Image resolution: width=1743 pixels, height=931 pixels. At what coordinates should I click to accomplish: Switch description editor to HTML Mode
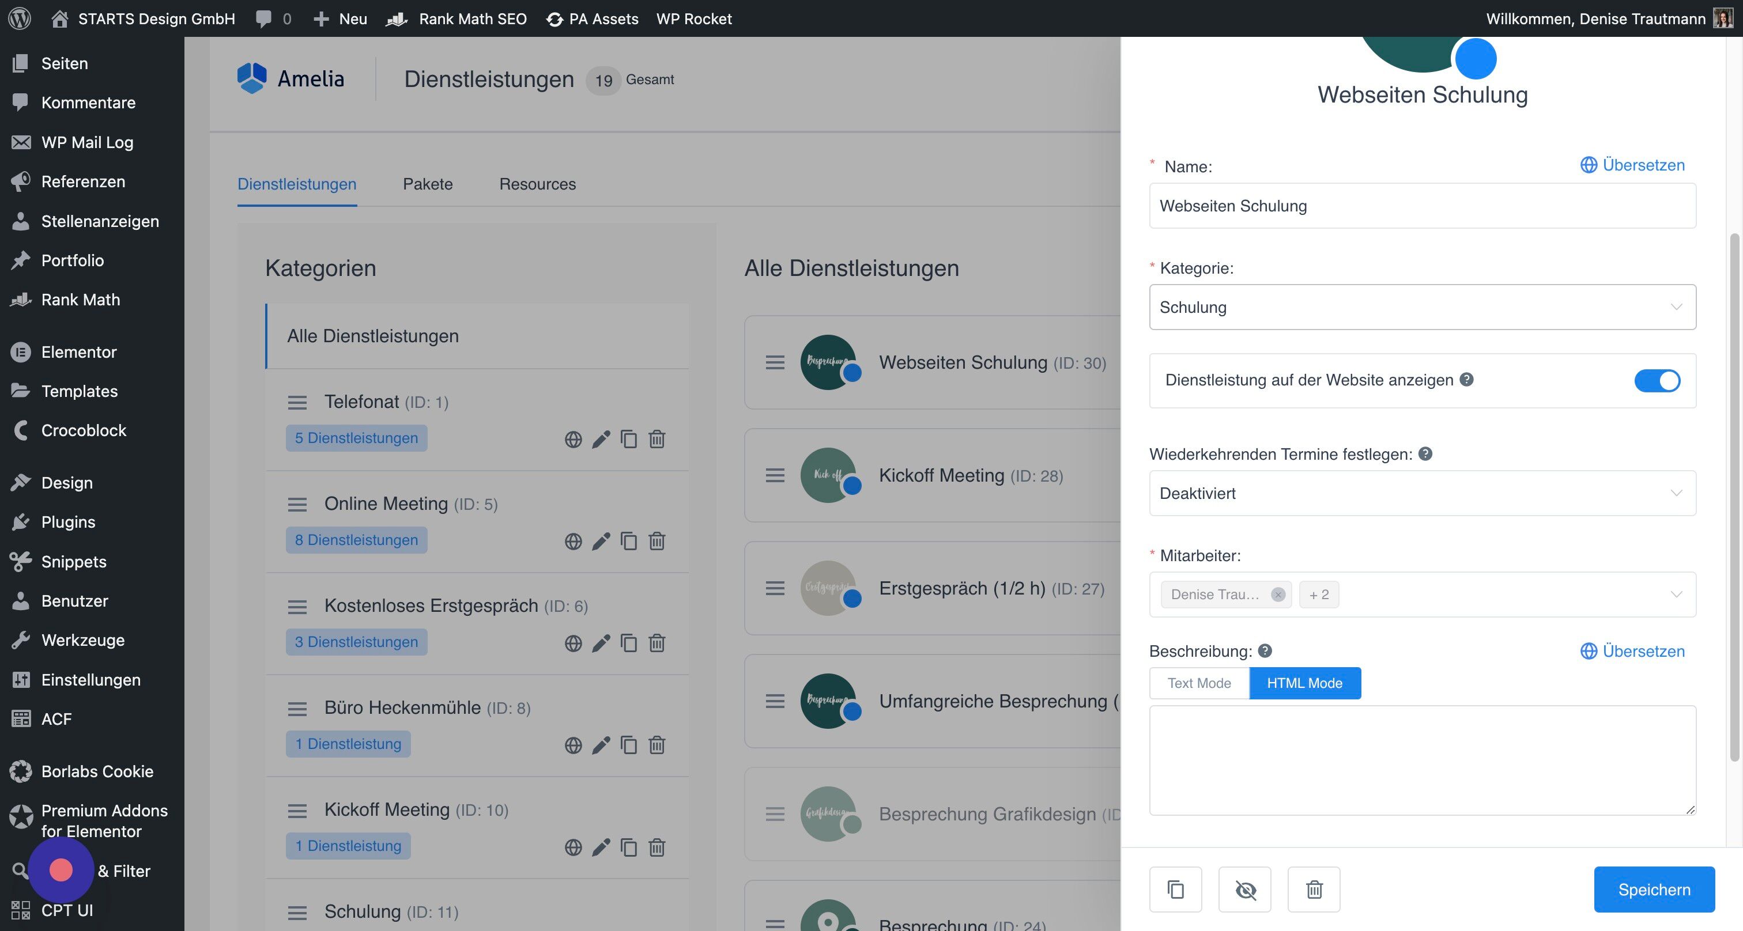tap(1304, 683)
